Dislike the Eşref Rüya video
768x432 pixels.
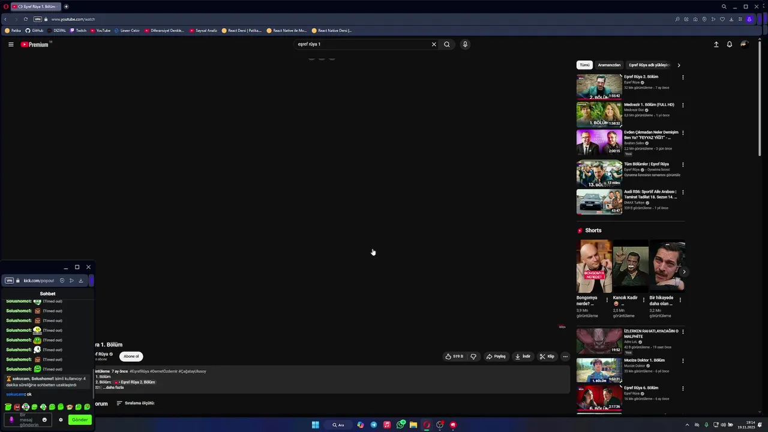click(x=473, y=356)
